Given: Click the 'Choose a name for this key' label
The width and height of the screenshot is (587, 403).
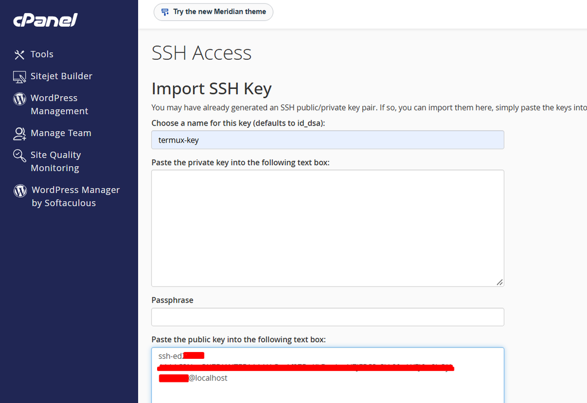Looking at the screenshot, I should 238,123.
